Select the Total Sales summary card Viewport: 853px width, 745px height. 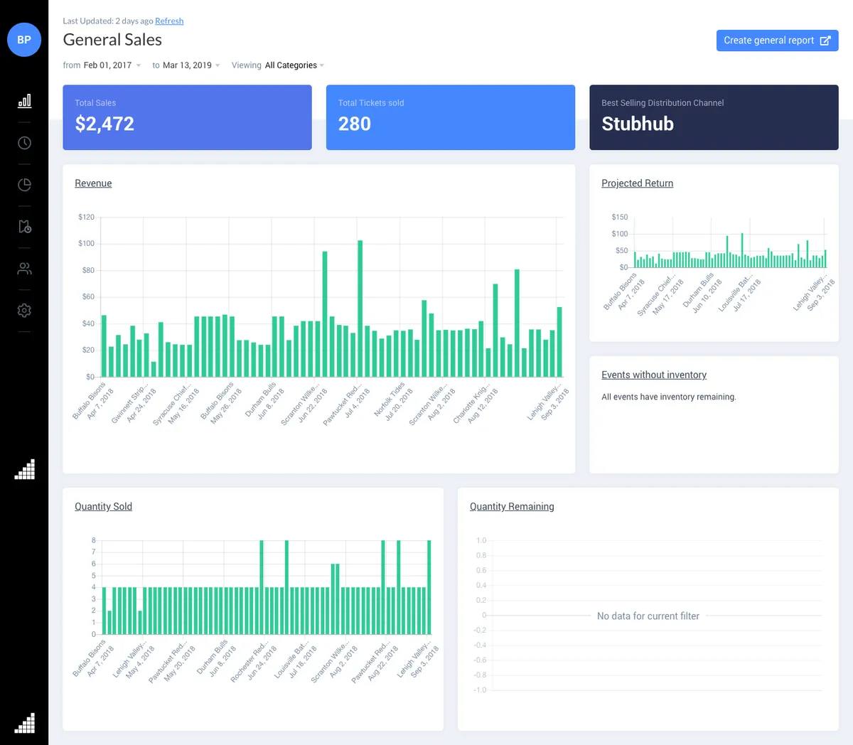pyautogui.click(x=187, y=117)
